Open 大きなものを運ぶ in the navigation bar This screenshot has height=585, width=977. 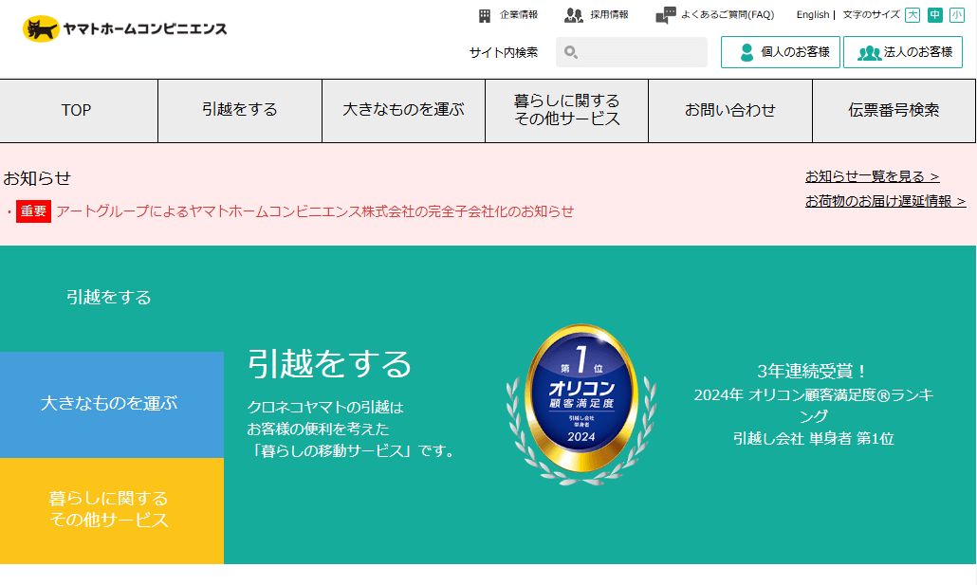point(404,111)
